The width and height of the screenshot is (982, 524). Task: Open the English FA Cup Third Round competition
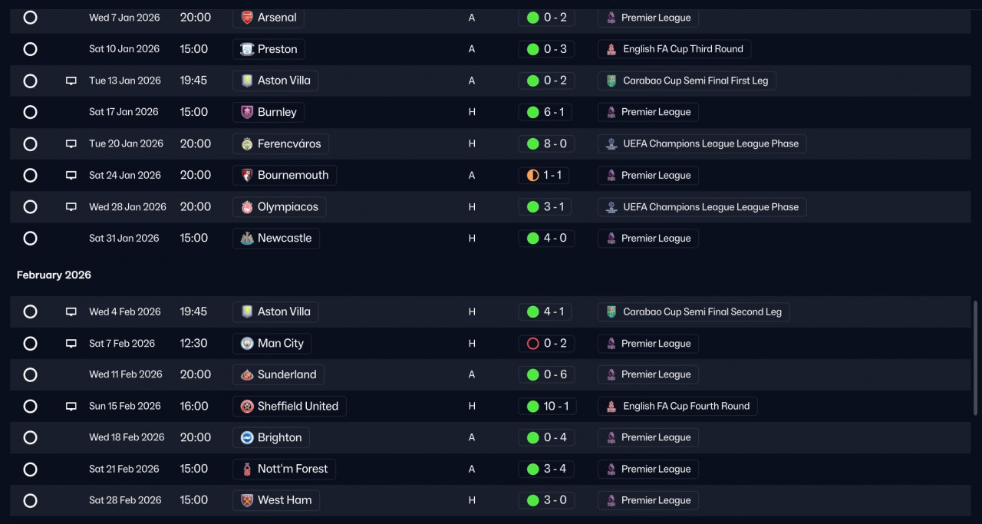click(674, 49)
